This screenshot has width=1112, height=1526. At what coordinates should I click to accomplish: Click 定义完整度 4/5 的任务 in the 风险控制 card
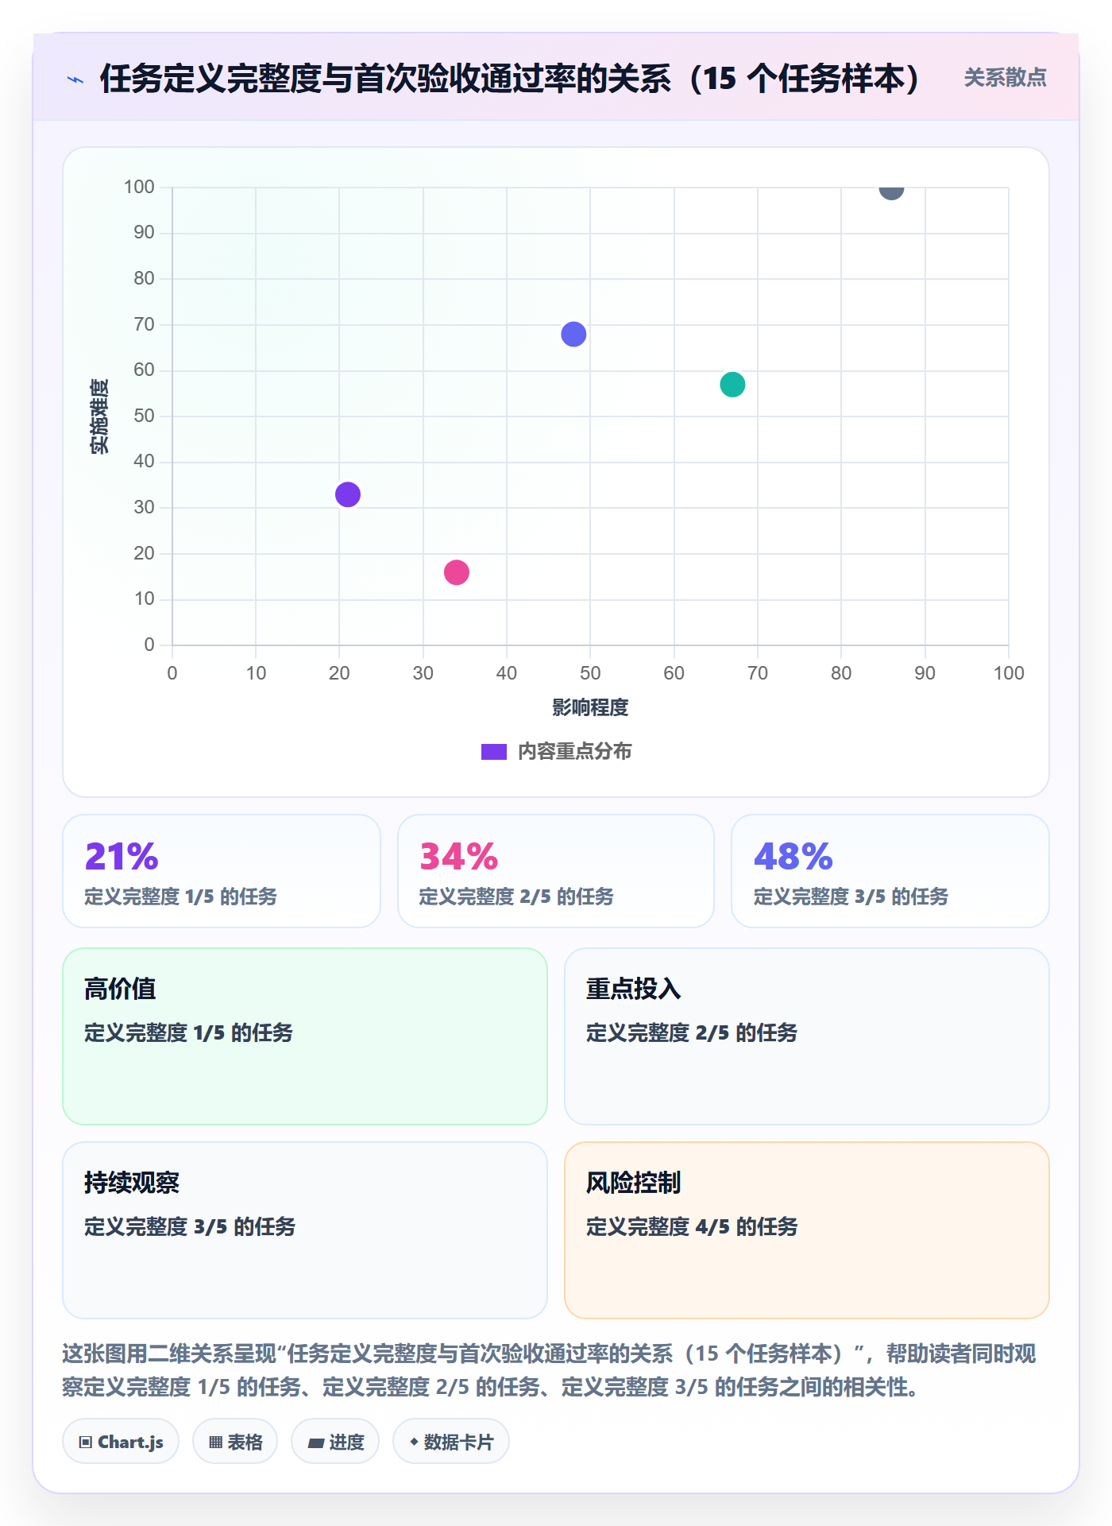point(692,1226)
